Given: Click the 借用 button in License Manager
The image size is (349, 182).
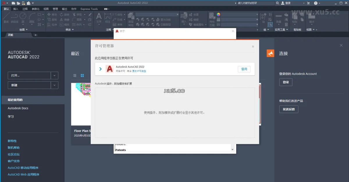Looking at the screenshot, I should click(x=244, y=69).
